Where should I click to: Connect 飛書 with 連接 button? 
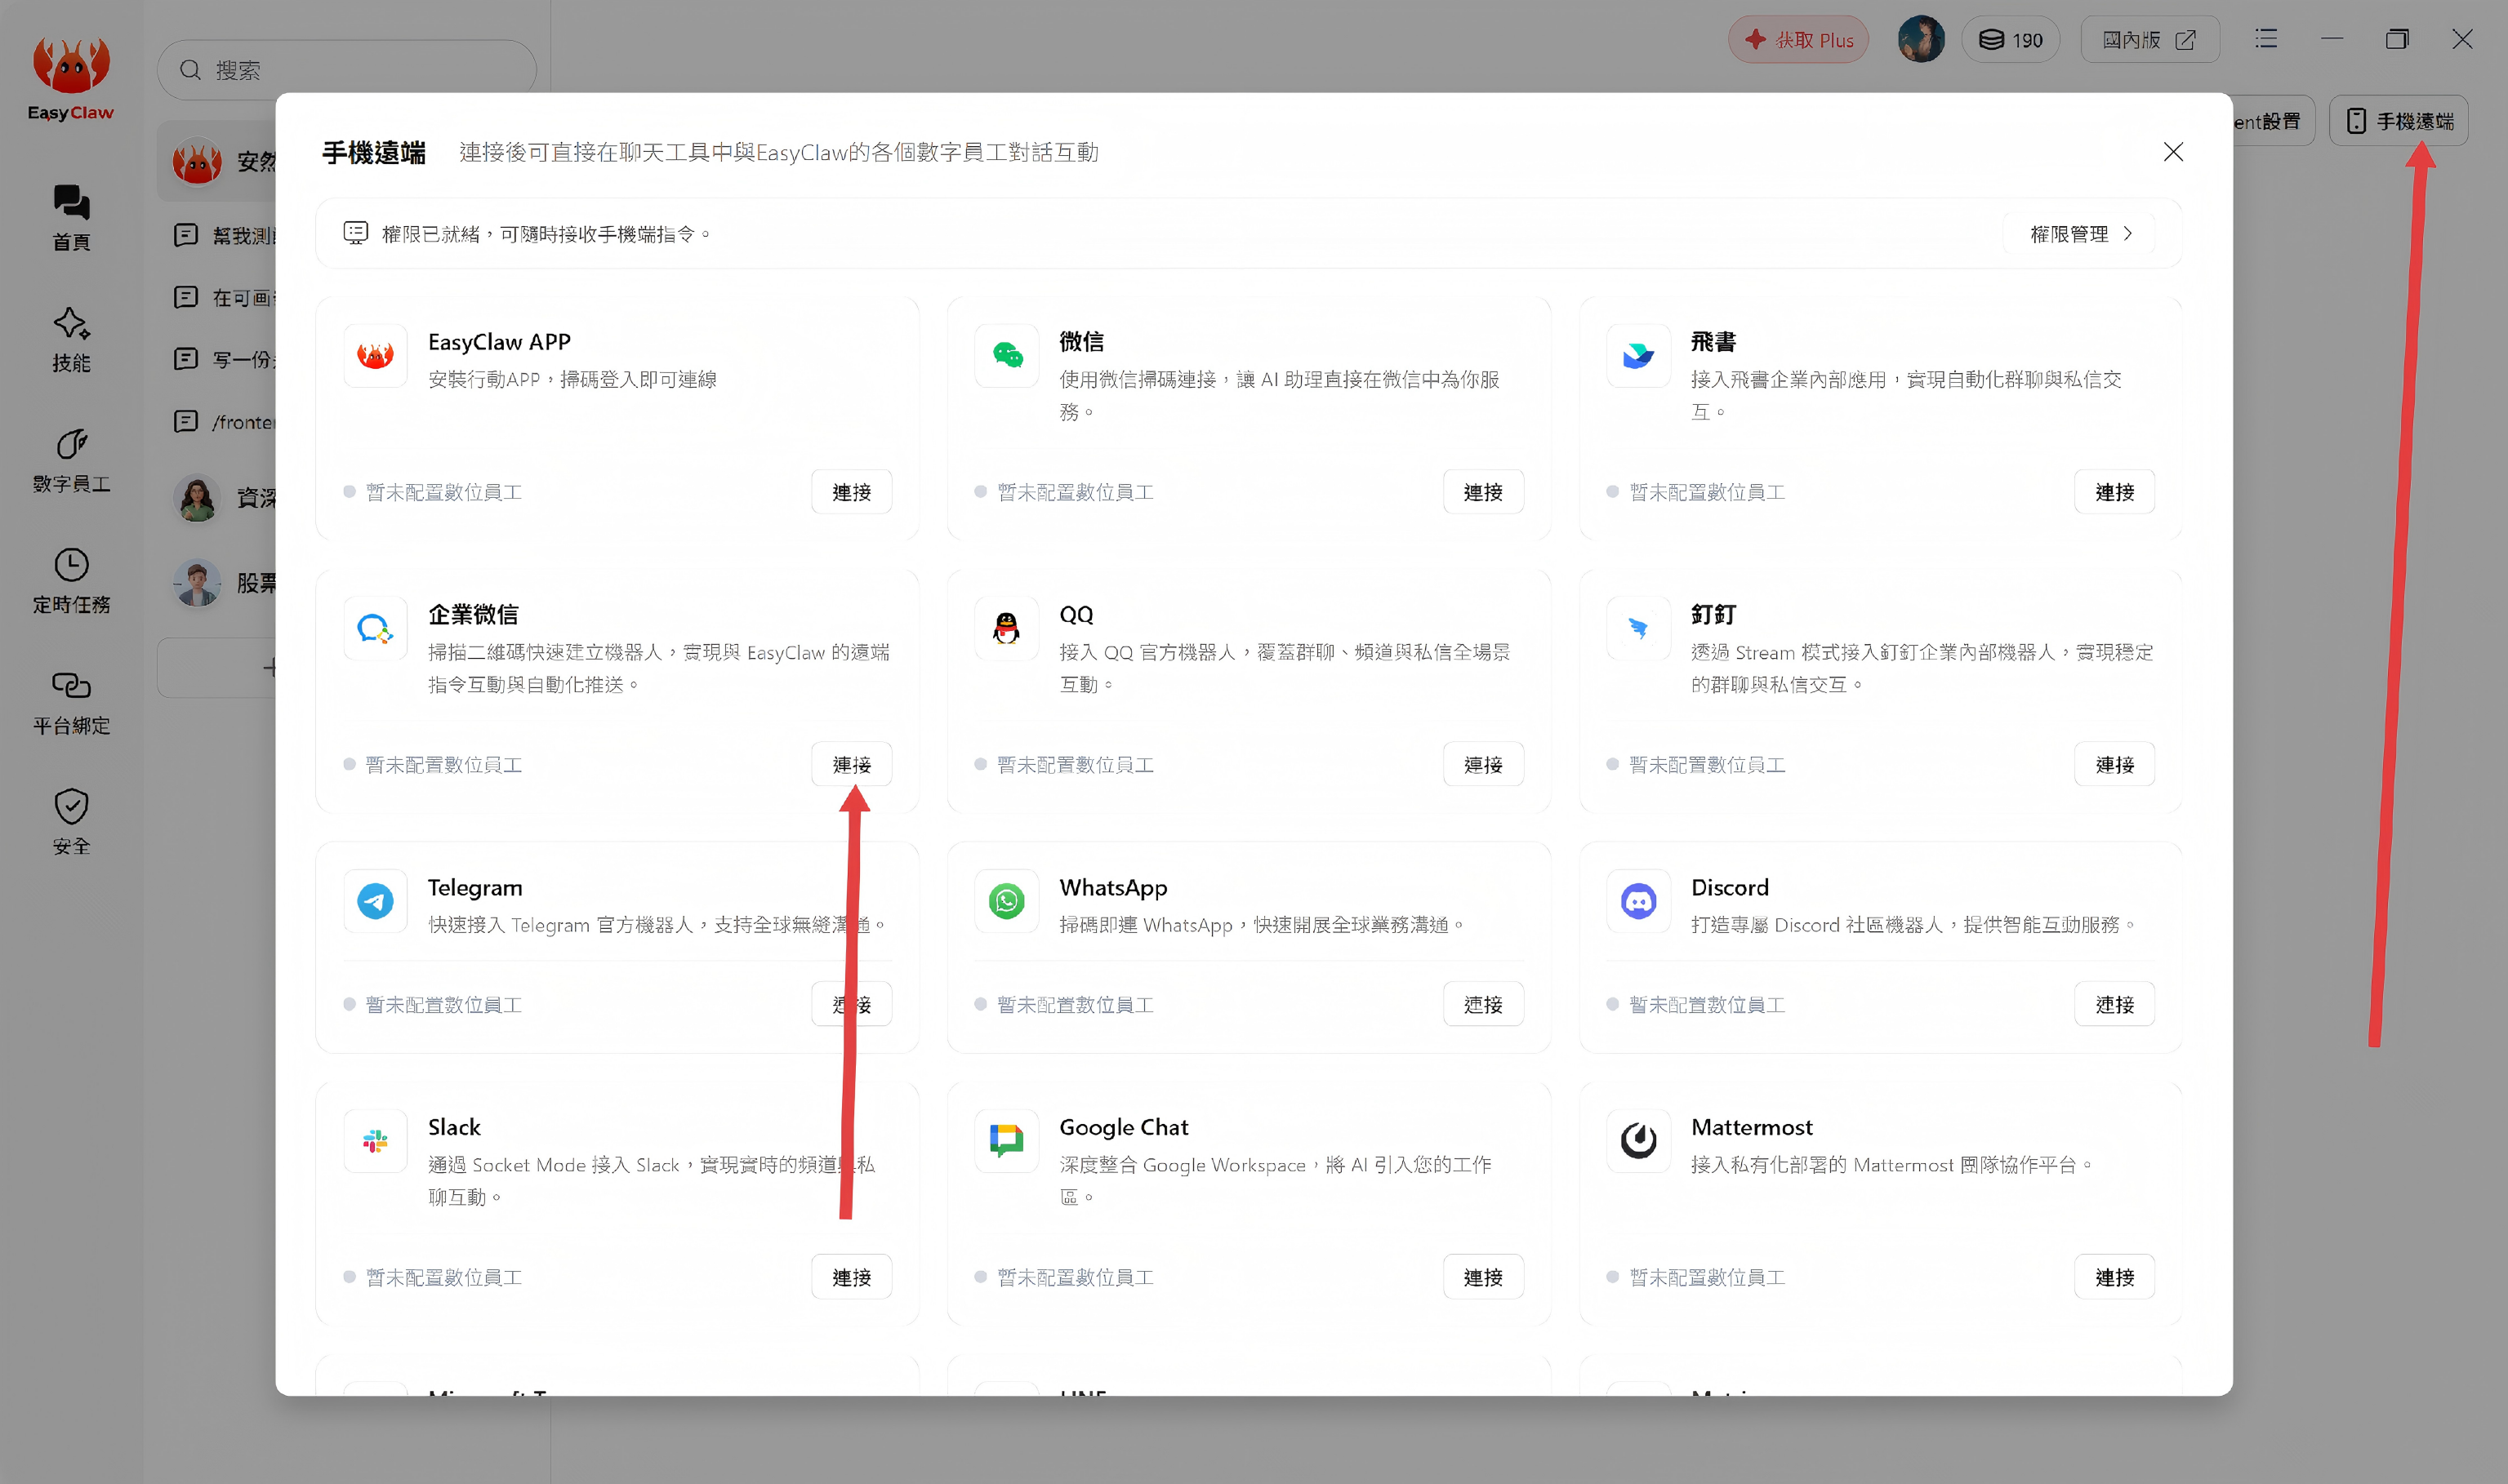click(2114, 492)
